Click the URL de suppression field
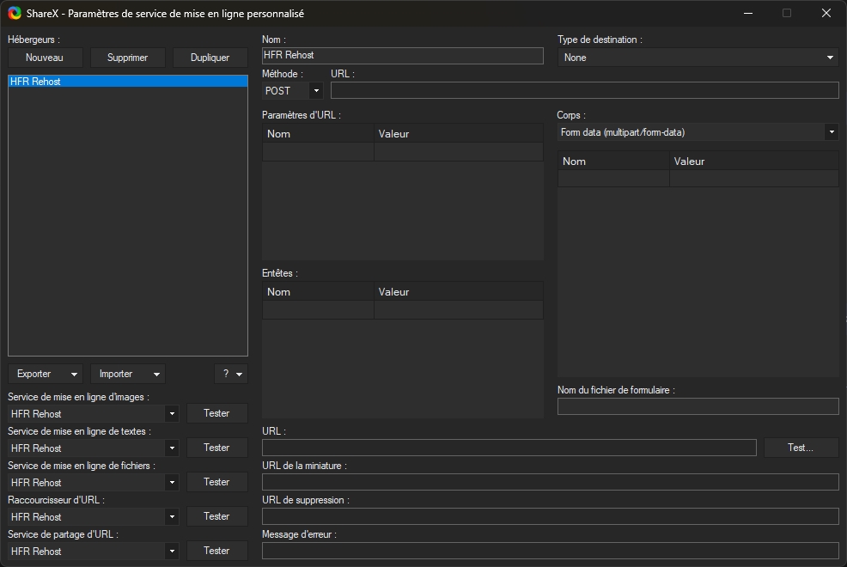 [x=550, y=516]
